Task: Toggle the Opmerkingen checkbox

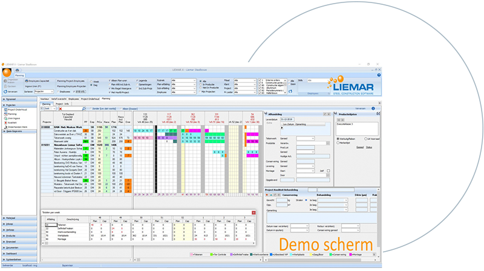Action: [x=137, y=84]
